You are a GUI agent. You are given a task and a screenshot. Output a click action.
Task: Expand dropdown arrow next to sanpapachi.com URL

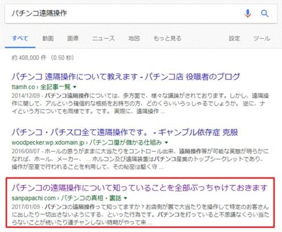(x=126, y=198)
